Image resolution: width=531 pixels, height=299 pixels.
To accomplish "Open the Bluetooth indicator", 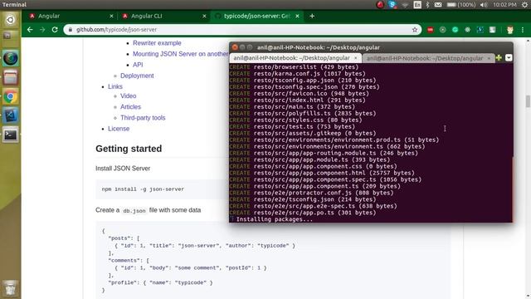I will click(428, 5).
